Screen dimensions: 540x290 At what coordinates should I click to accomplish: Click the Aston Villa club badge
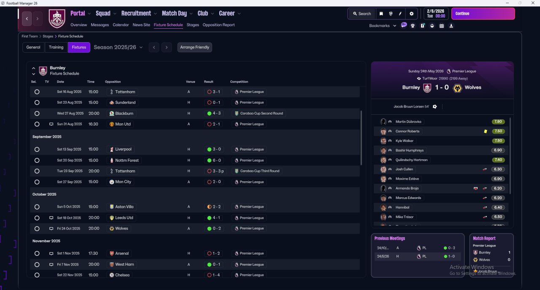click(111, 207)
